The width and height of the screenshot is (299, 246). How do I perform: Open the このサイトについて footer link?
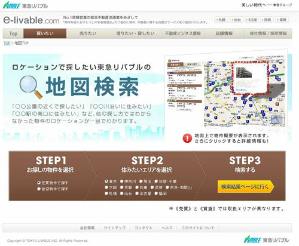(x=198, y=227)
